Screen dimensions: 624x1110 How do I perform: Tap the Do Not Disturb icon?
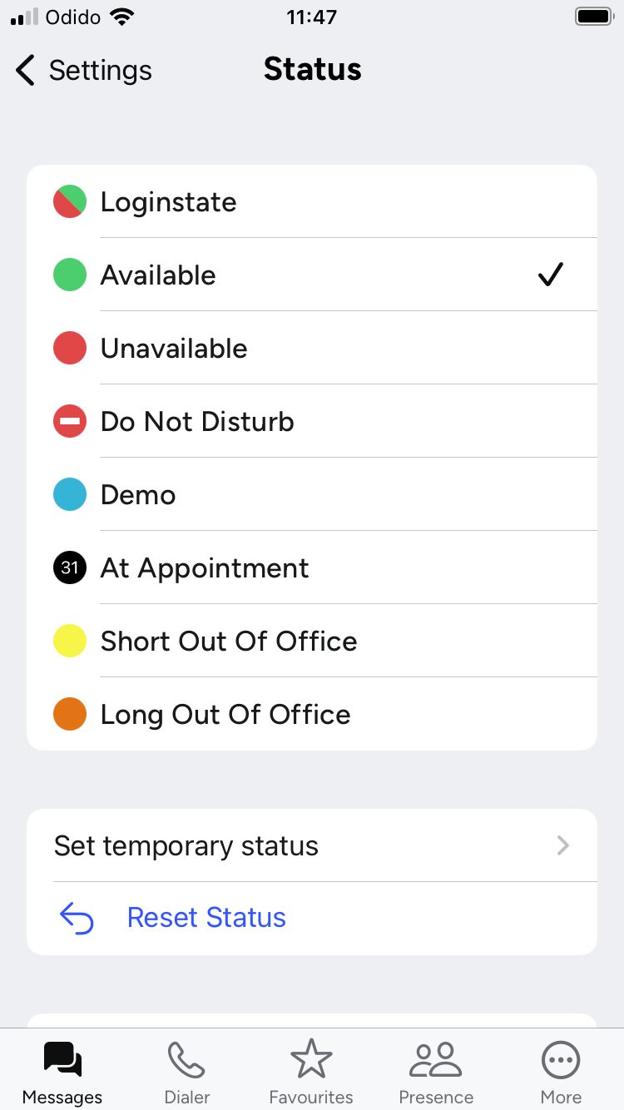pos(70,422)
